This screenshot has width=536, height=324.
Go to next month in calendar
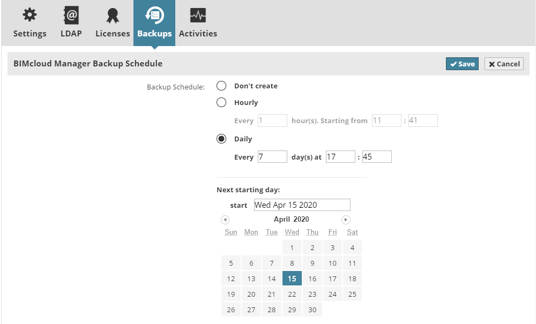tap(346, 220)
